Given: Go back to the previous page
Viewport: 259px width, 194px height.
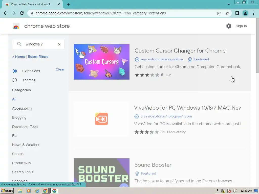Looking at the screenshot, I should pyautogui.click(x=6, y=13).
